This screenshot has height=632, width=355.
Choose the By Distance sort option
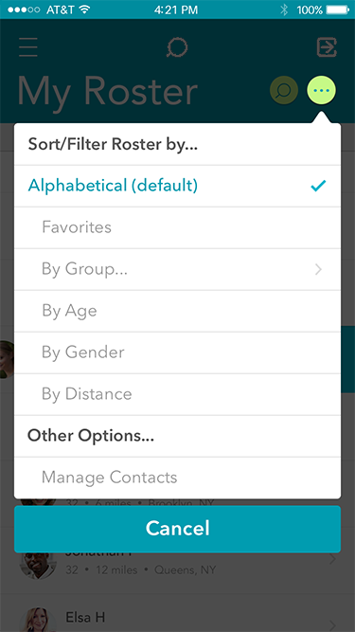(x=178, y=394)
